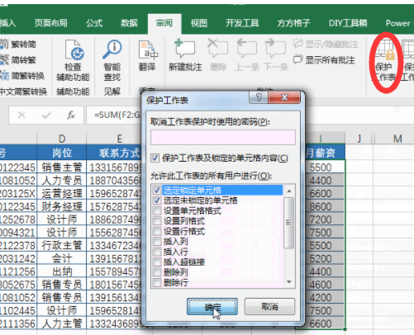Open 简繁转换 conversion options
The width and height of the screenshot is (414, 335).
click(22, 75)
